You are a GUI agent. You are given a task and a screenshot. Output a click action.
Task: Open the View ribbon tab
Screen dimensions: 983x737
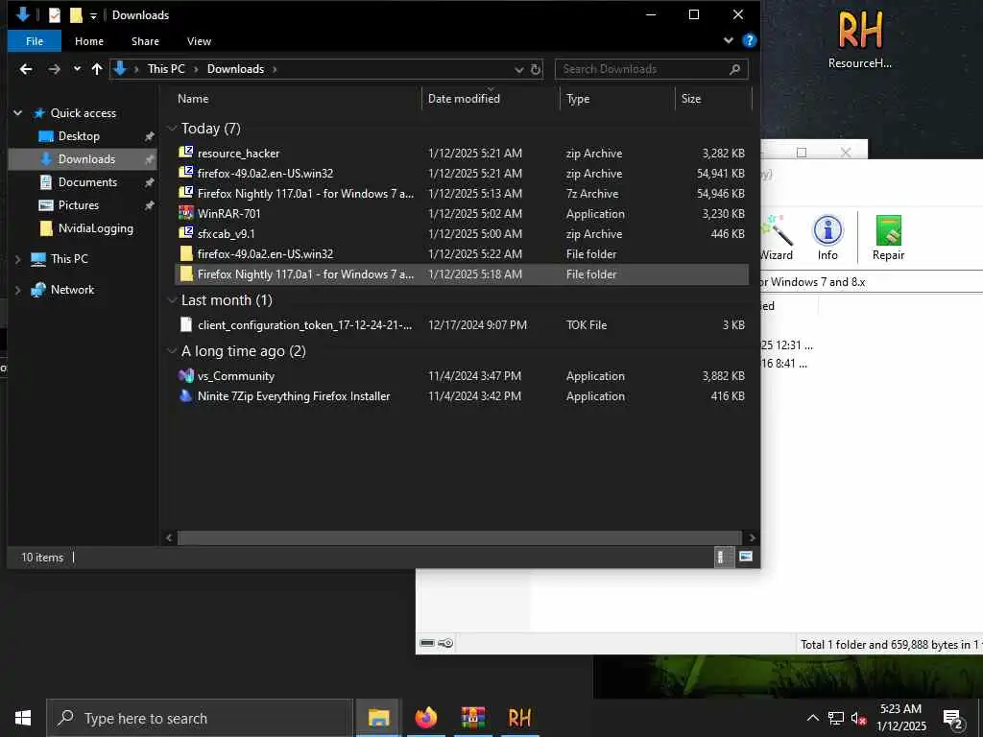pyautogui.click(x=199, y=41)
